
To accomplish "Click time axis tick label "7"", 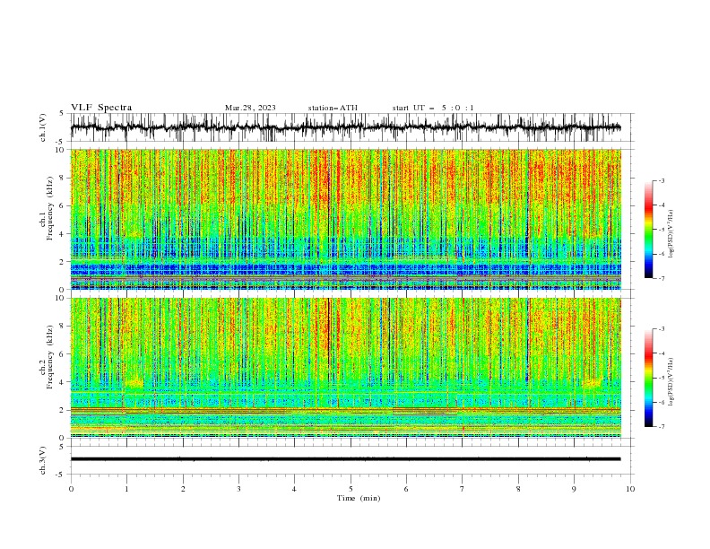I will pos(463,489).
